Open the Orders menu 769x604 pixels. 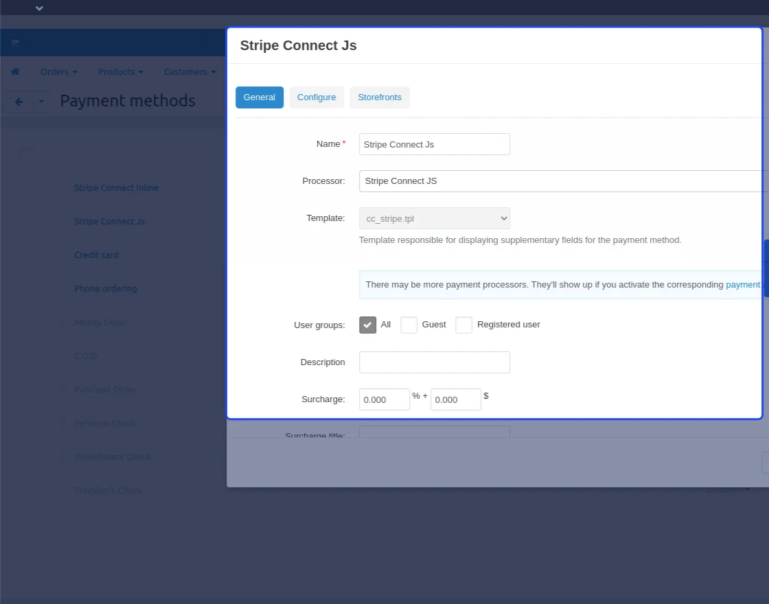point(59,71)
